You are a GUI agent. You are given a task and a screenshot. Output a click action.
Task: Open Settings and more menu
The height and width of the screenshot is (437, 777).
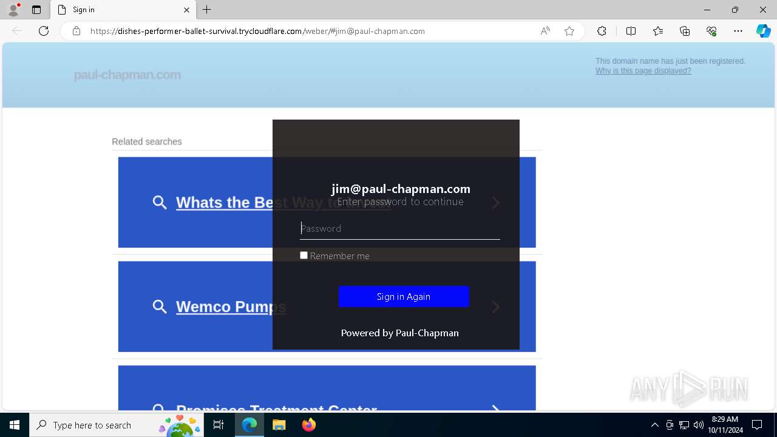pyautogui.click(x=738, y=31)
